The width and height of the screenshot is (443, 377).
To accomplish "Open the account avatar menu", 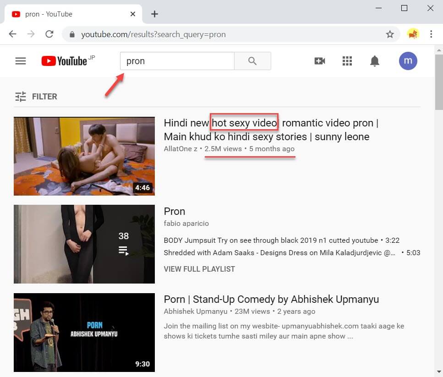I will tap(408, 61).
